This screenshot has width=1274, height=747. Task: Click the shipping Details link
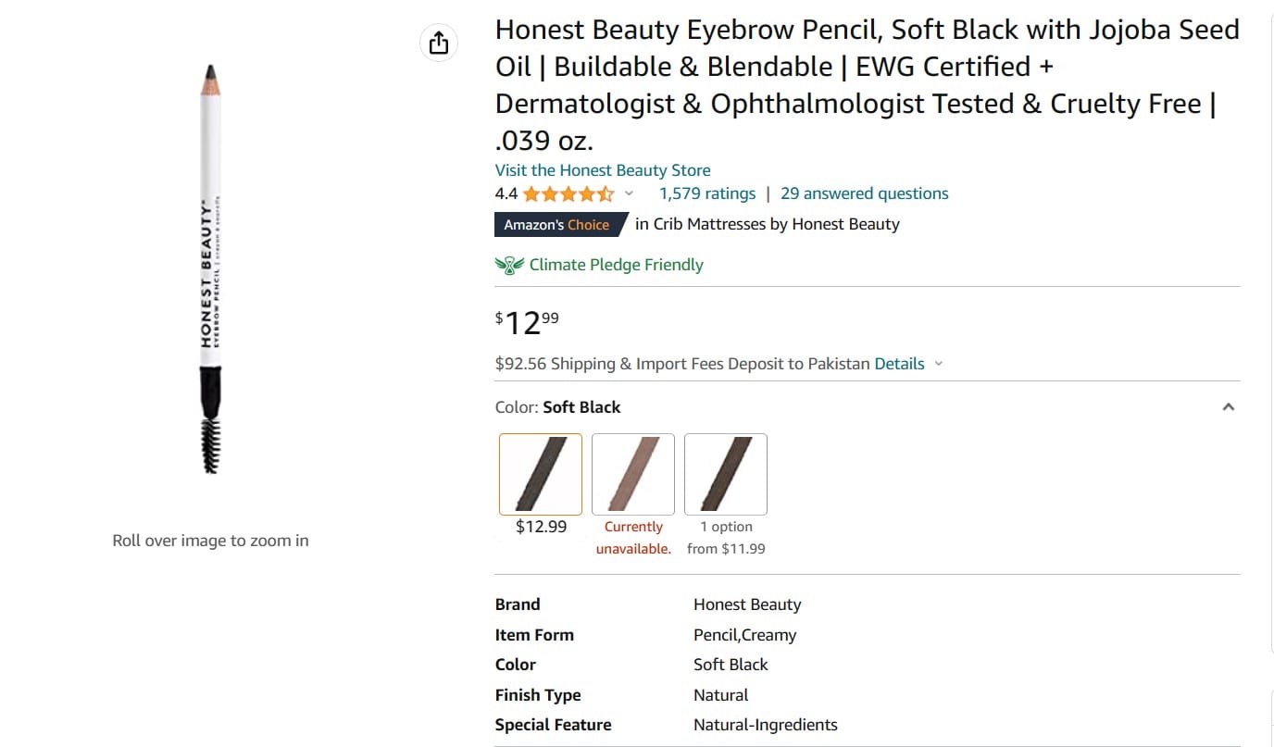[x=899, y=364]
